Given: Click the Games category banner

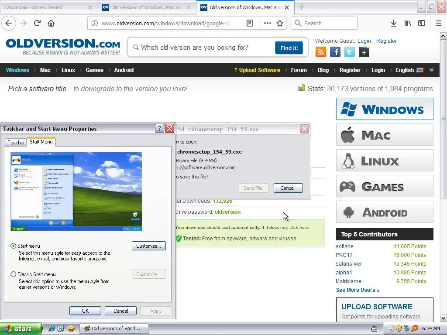Looking at the screenshot, I should pyautogui.click(x=385, y=186).
